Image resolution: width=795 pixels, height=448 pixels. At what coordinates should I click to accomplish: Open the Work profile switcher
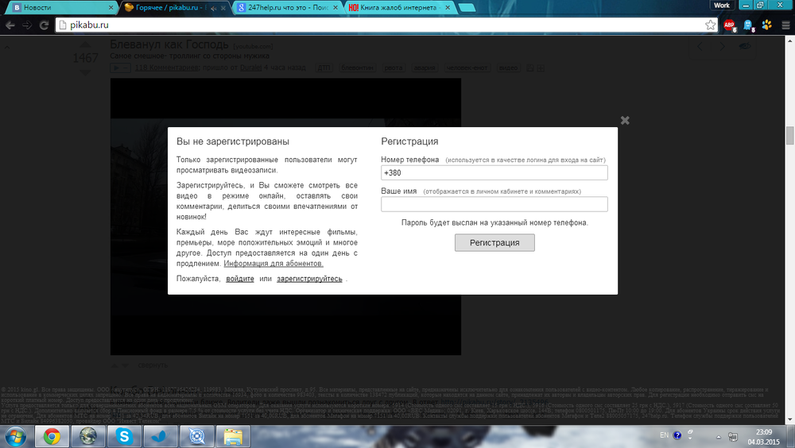click(721, 6)
